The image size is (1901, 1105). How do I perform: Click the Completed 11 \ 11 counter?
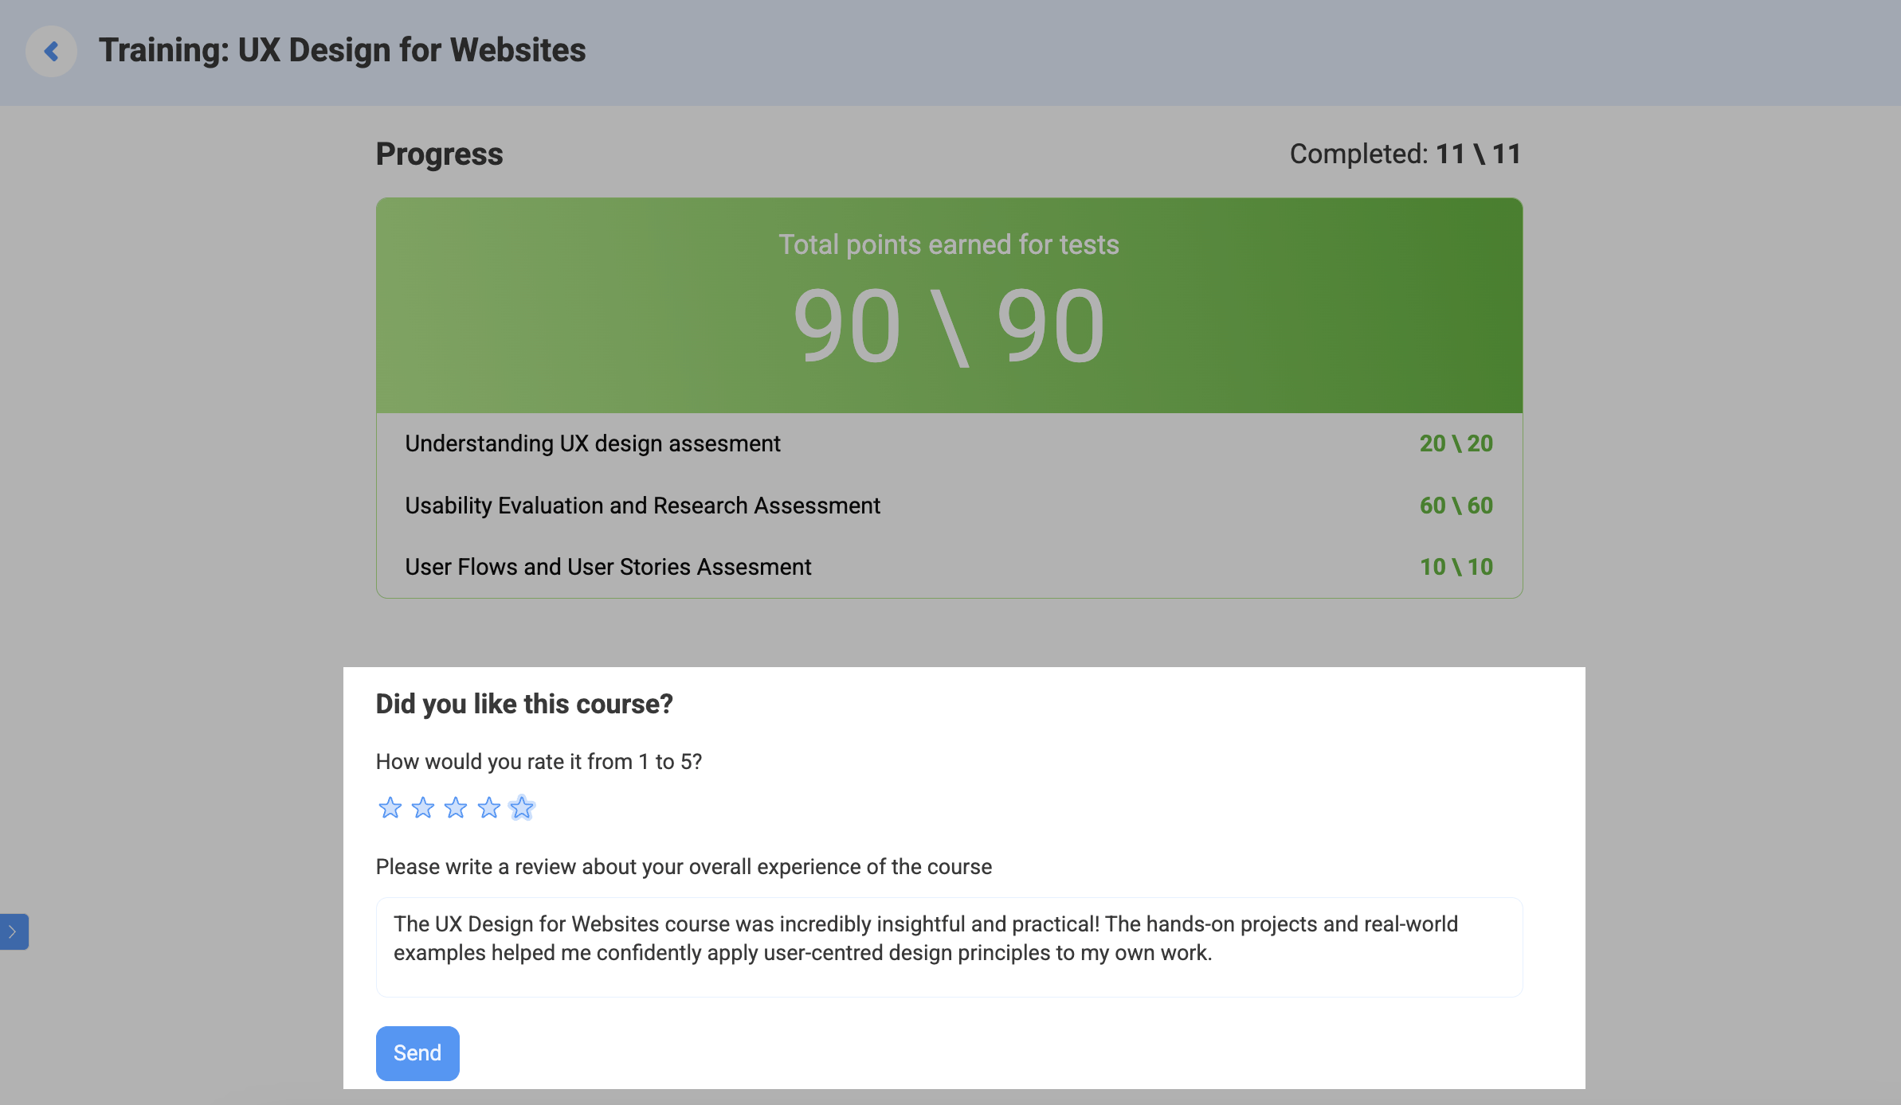1405,154
